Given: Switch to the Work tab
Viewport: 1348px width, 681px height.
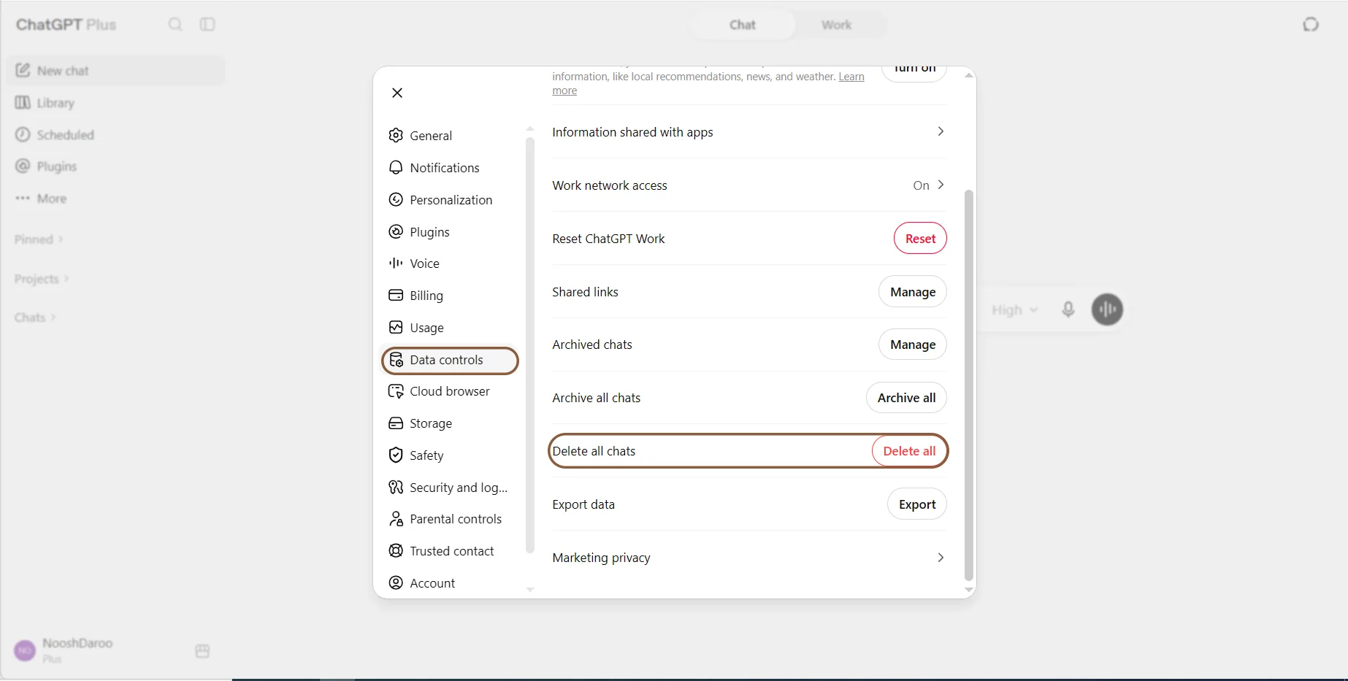Looking at the screenshot, I should 837,25.
